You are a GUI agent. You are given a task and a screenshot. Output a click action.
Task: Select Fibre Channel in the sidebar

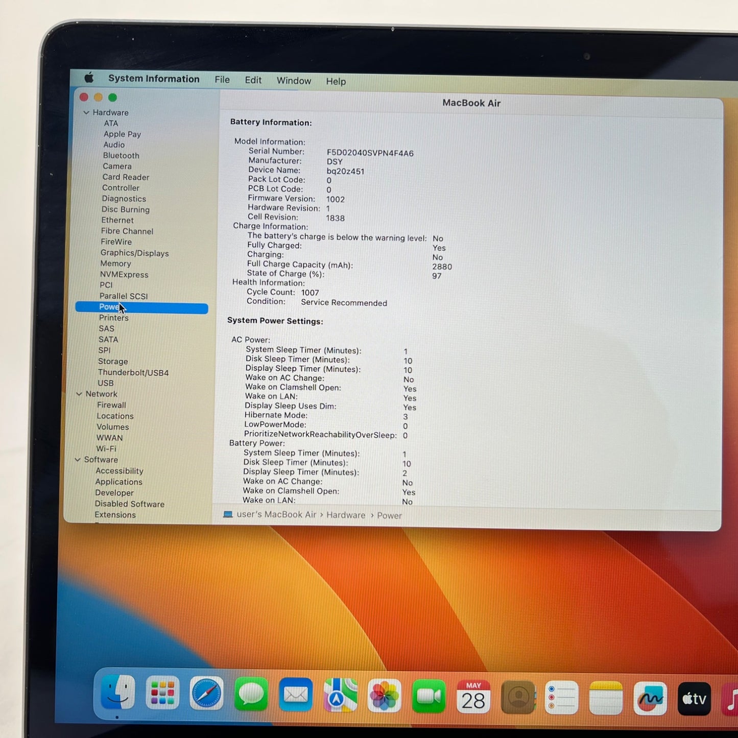[127, 231]
